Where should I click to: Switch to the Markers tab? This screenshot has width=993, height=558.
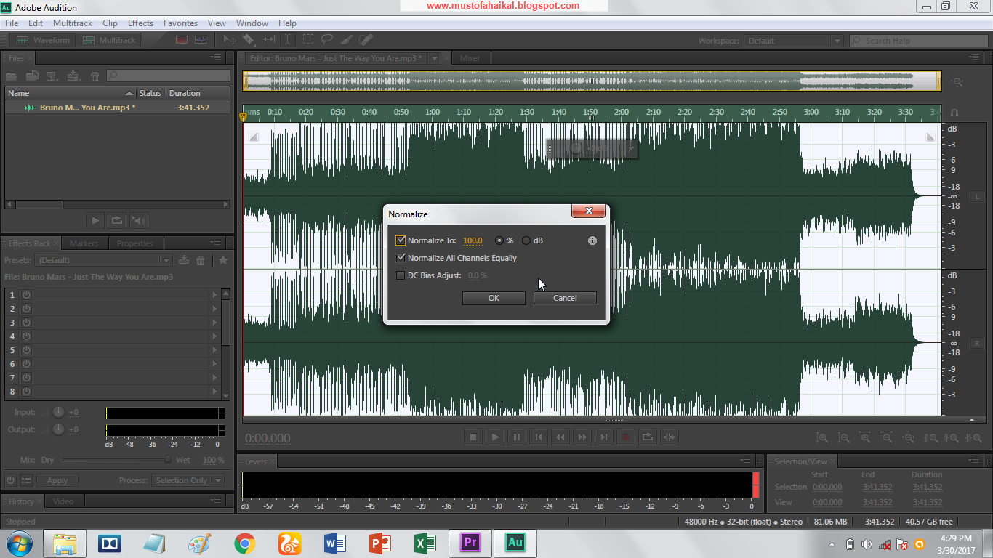pyautogui.click(x=84, y=243)
